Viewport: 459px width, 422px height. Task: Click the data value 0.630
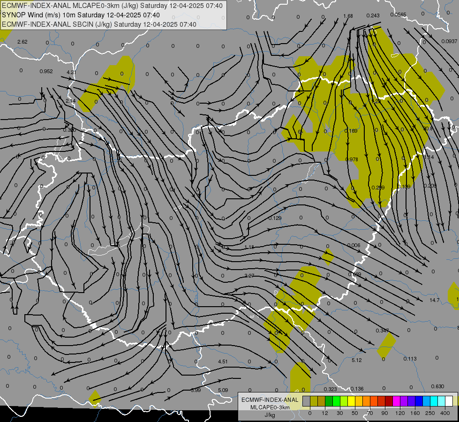tap(437, 386)
